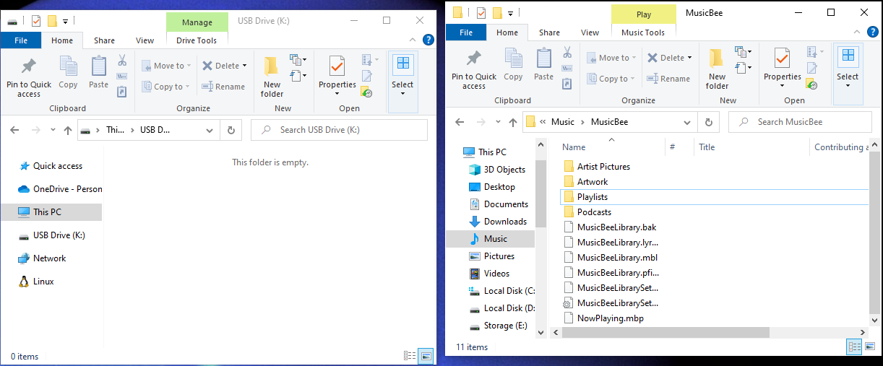The height and width of the screenshot is (366, 883).
Task: Open Share tab in MusicBee window
Action: [549, 32]
